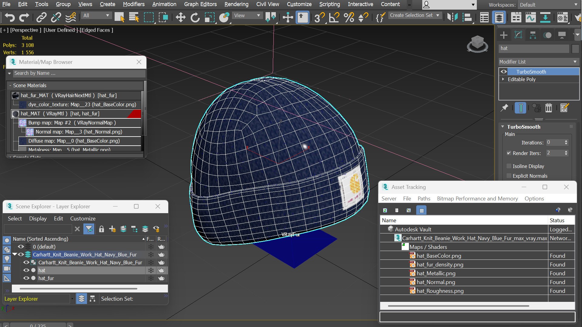Open Select by Name list icon
The width and height of the screenshot is (582, 327).
(x=134, y=17)
